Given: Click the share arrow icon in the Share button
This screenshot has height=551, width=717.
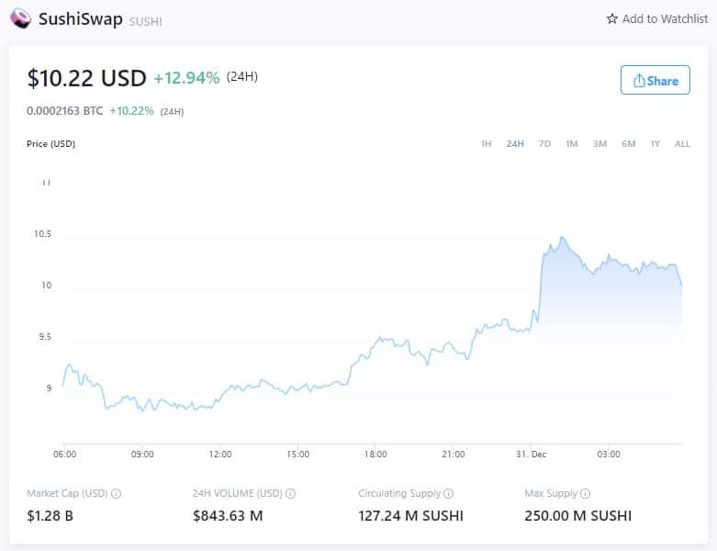Looking at the screenshot, I should pos(639,81).
